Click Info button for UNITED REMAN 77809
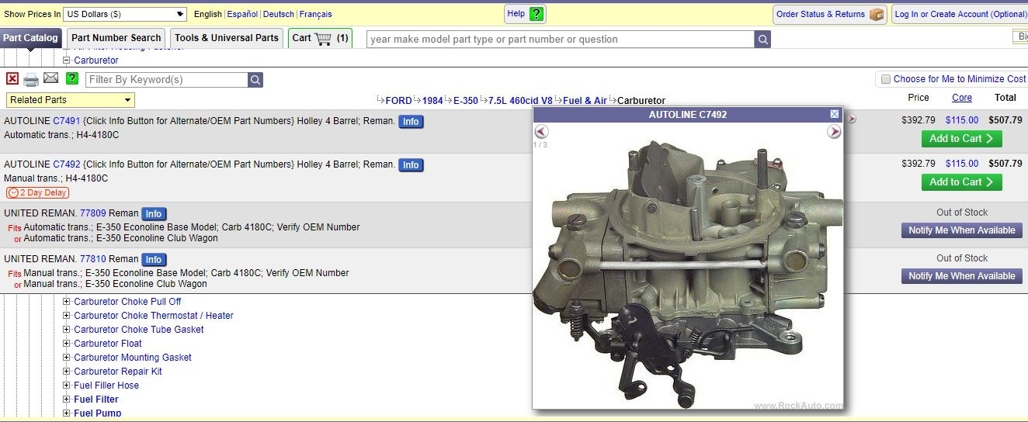This screenshot has height=422, width=1028. click(154, 214)
